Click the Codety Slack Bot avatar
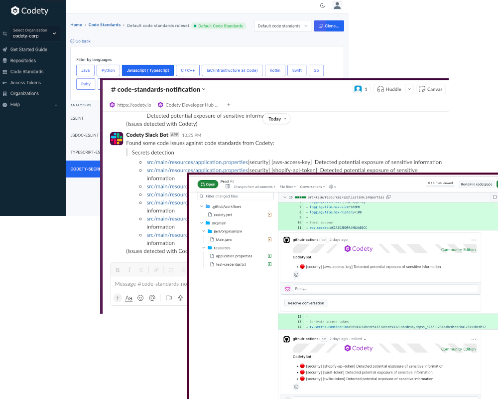498x399 pixels. (117, 139)
